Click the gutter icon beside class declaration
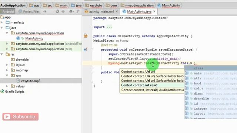237x133 pixels. click(86, 36)
